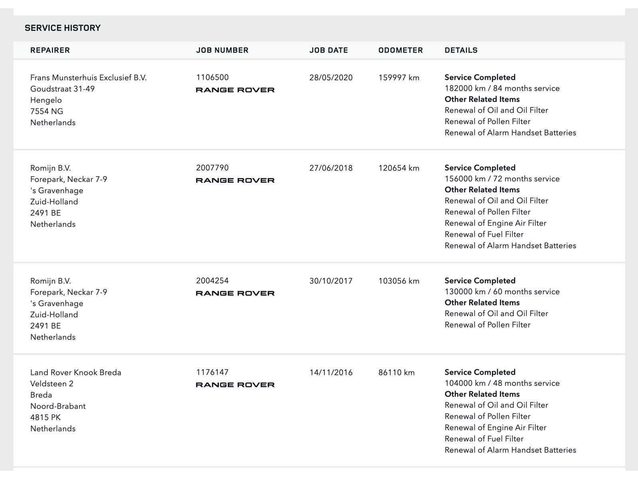The height and width of the screenshot is (479, 638).
Task: Click the Service History section title
Action: point(63,28)
